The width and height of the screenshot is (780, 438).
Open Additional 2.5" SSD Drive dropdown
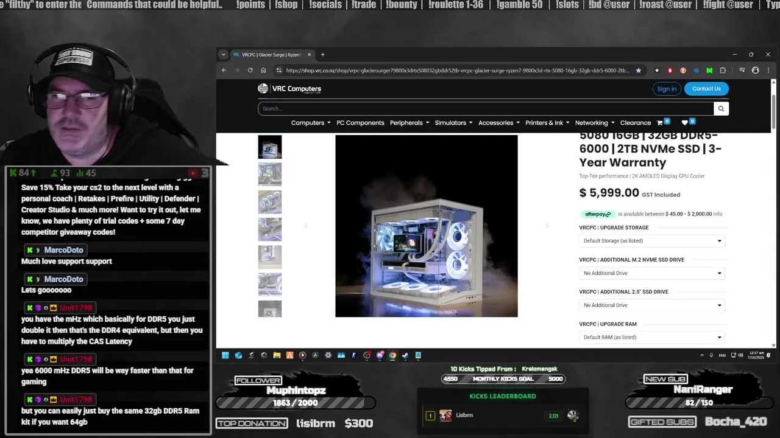point(652,305)
